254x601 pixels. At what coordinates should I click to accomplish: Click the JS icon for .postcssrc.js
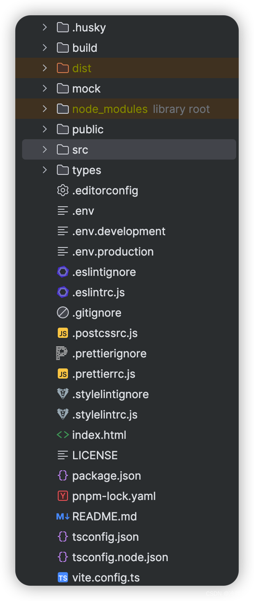[x=63, y=333]
